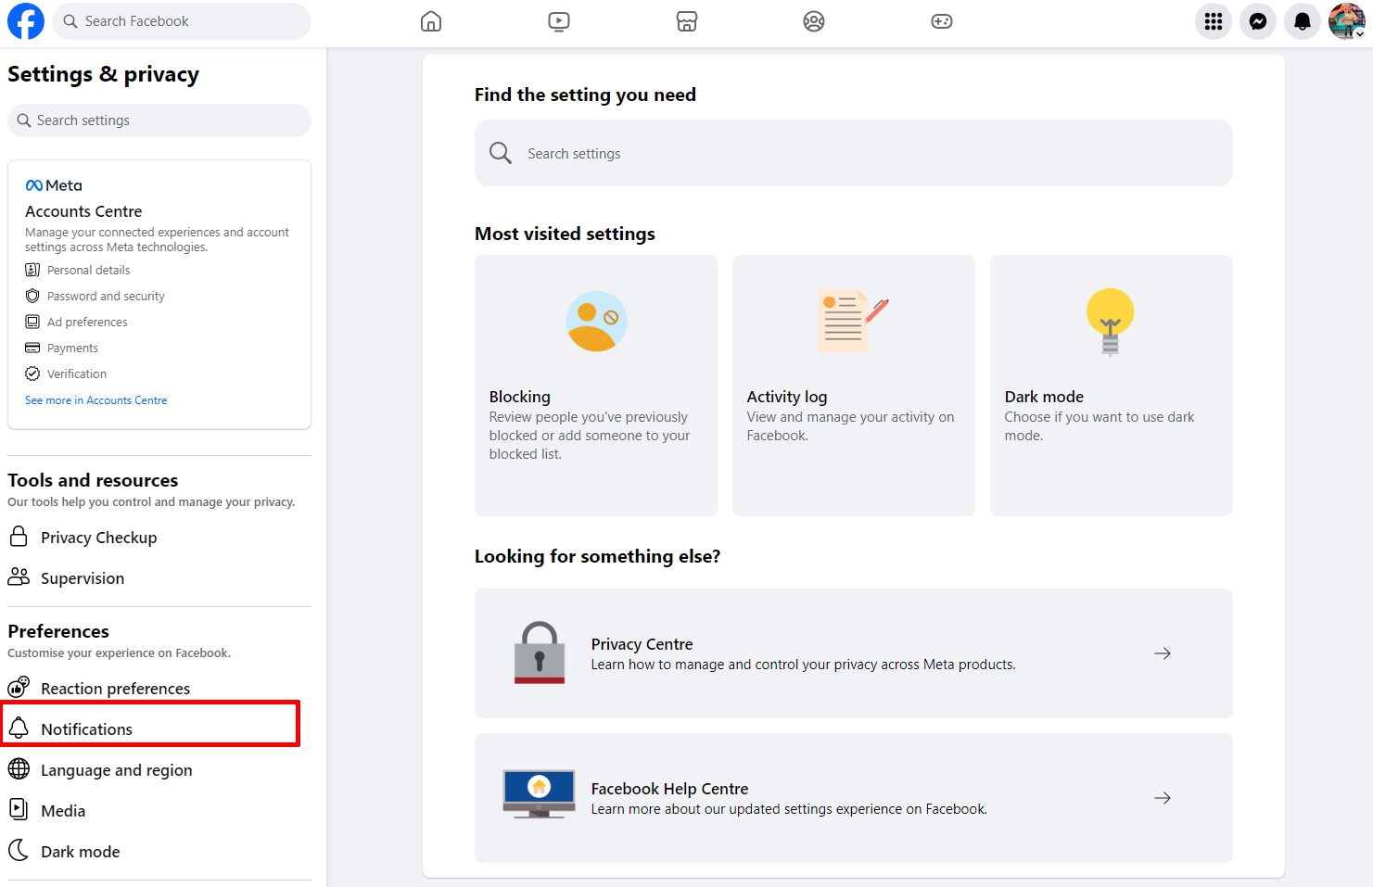Click the Facebook logo icon

click(x=26, y=21)
